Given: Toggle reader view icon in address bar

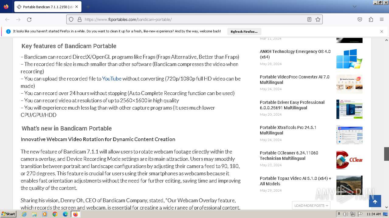Looking at the screenshot, I should point(309,19).
